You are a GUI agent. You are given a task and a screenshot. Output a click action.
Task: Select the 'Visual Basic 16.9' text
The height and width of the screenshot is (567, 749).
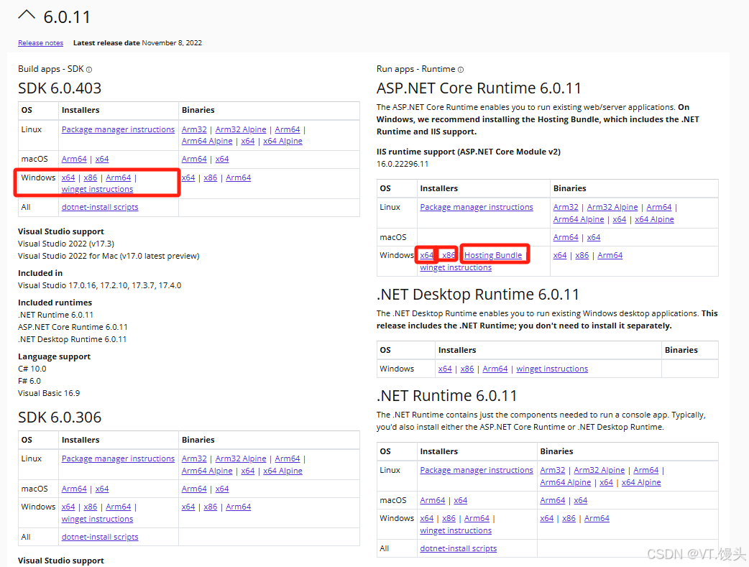(x=49, y=393)
